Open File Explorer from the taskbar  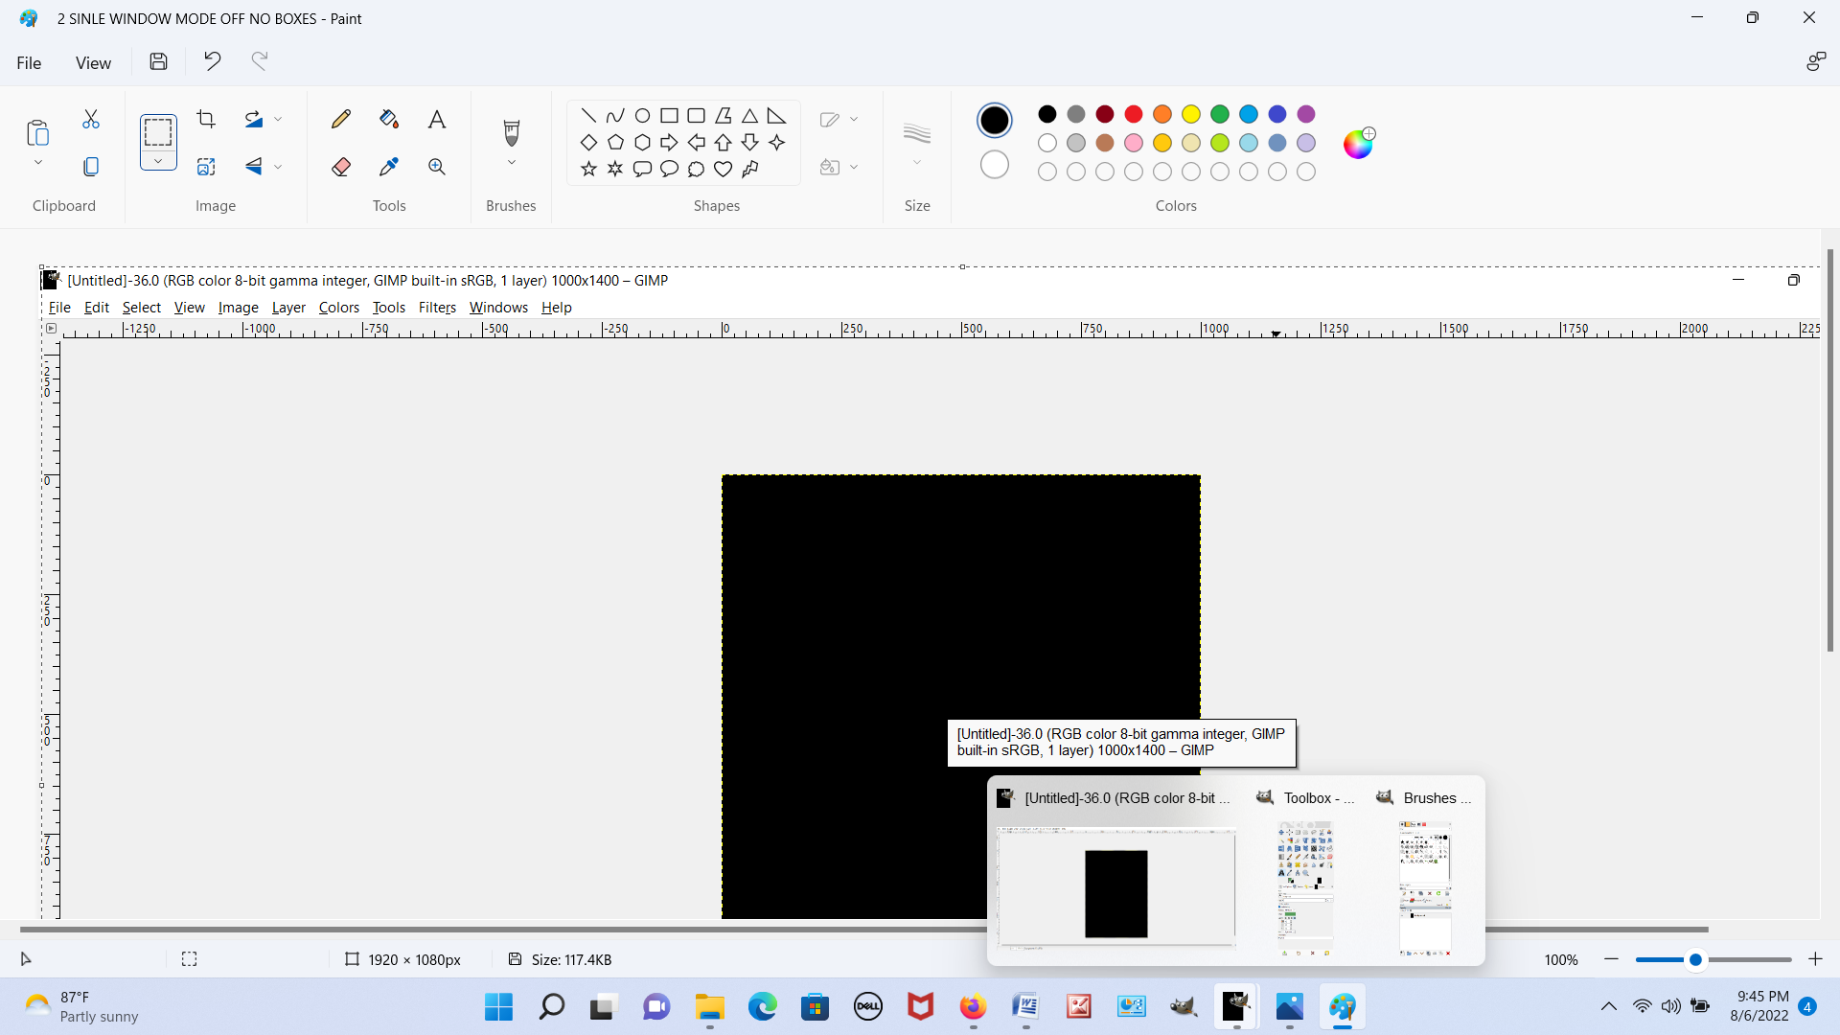(709, 1006)
